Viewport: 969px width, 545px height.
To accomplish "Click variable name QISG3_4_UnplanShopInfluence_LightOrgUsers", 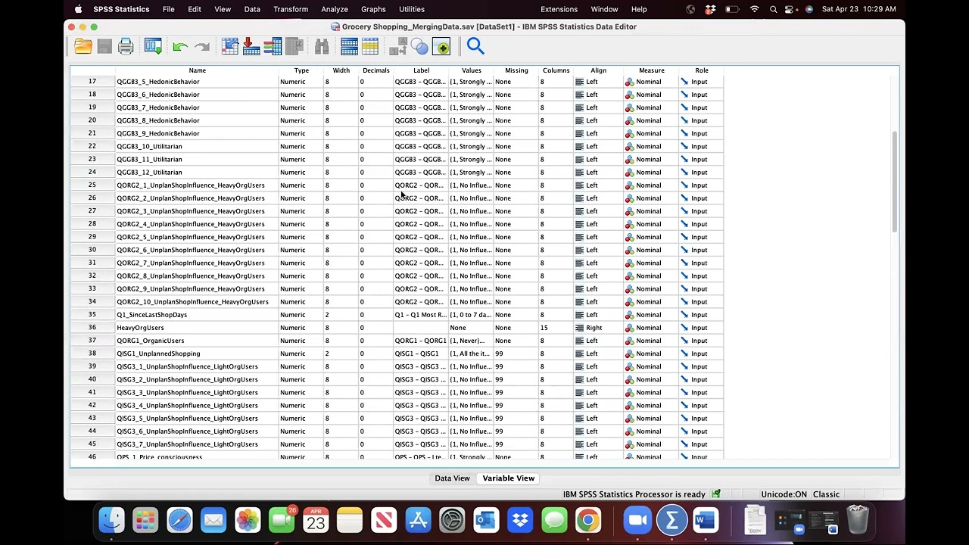I will click(x=187, y=406).
